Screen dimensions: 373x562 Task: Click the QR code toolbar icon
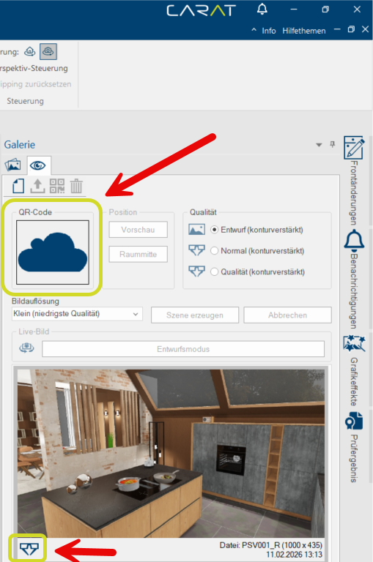(x=57, y=186)
